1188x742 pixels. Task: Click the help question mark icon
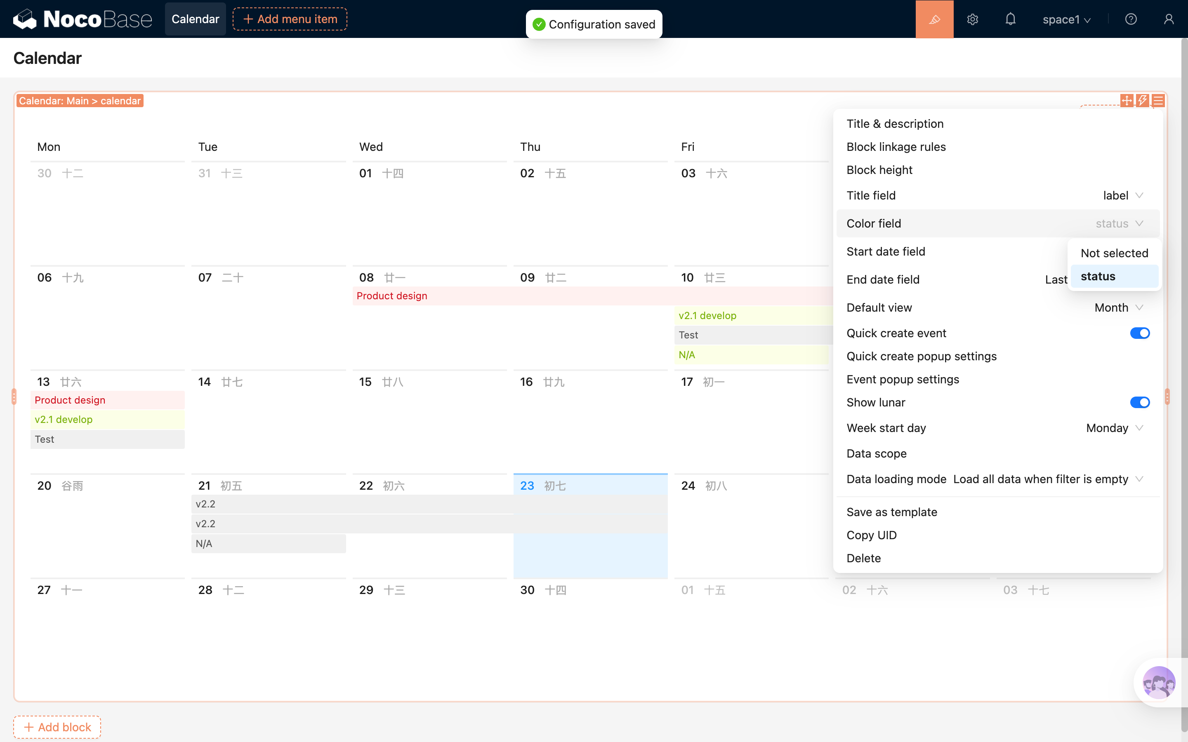pos(1131,19)
